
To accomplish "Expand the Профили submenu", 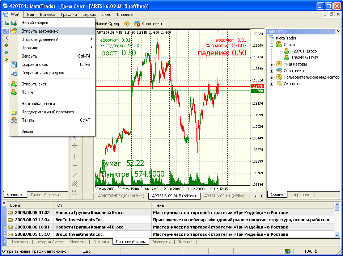I will coord(30,48).
